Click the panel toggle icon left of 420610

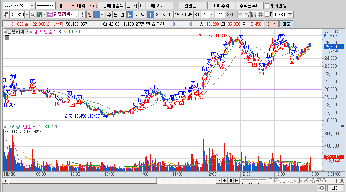6,15
